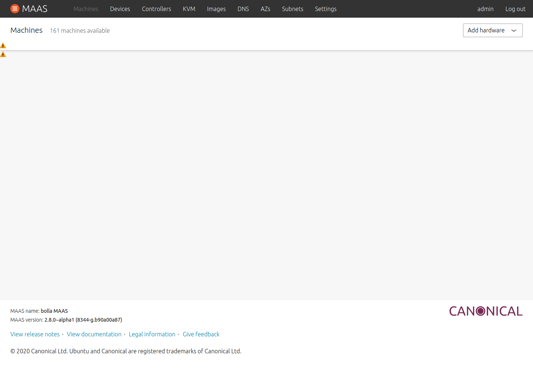This screenshot has height=368, width=533.
Task: Open the MAAS documentation link
Action: point(94,334)
